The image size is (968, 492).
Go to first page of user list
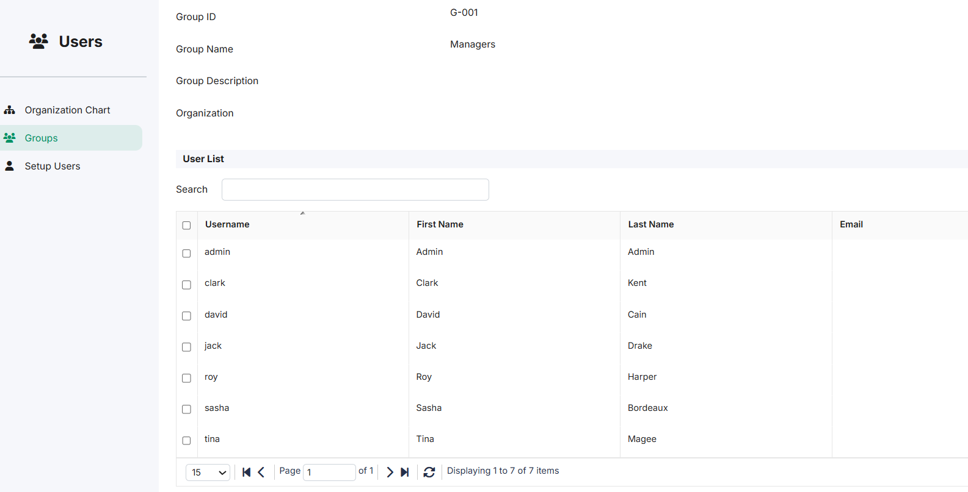(246, 472)
